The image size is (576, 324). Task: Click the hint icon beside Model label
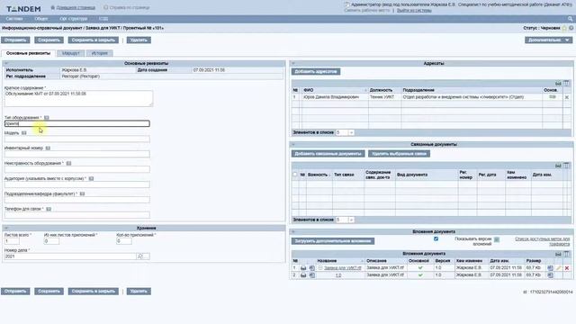point(24,133)
